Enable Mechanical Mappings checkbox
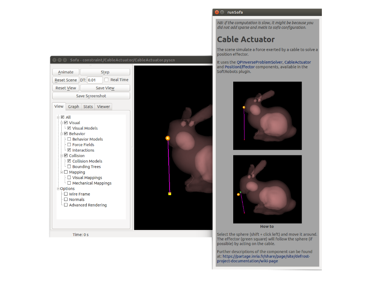This screenshot has height=281, width=375. pyautogui.click(x=69, y=183)
